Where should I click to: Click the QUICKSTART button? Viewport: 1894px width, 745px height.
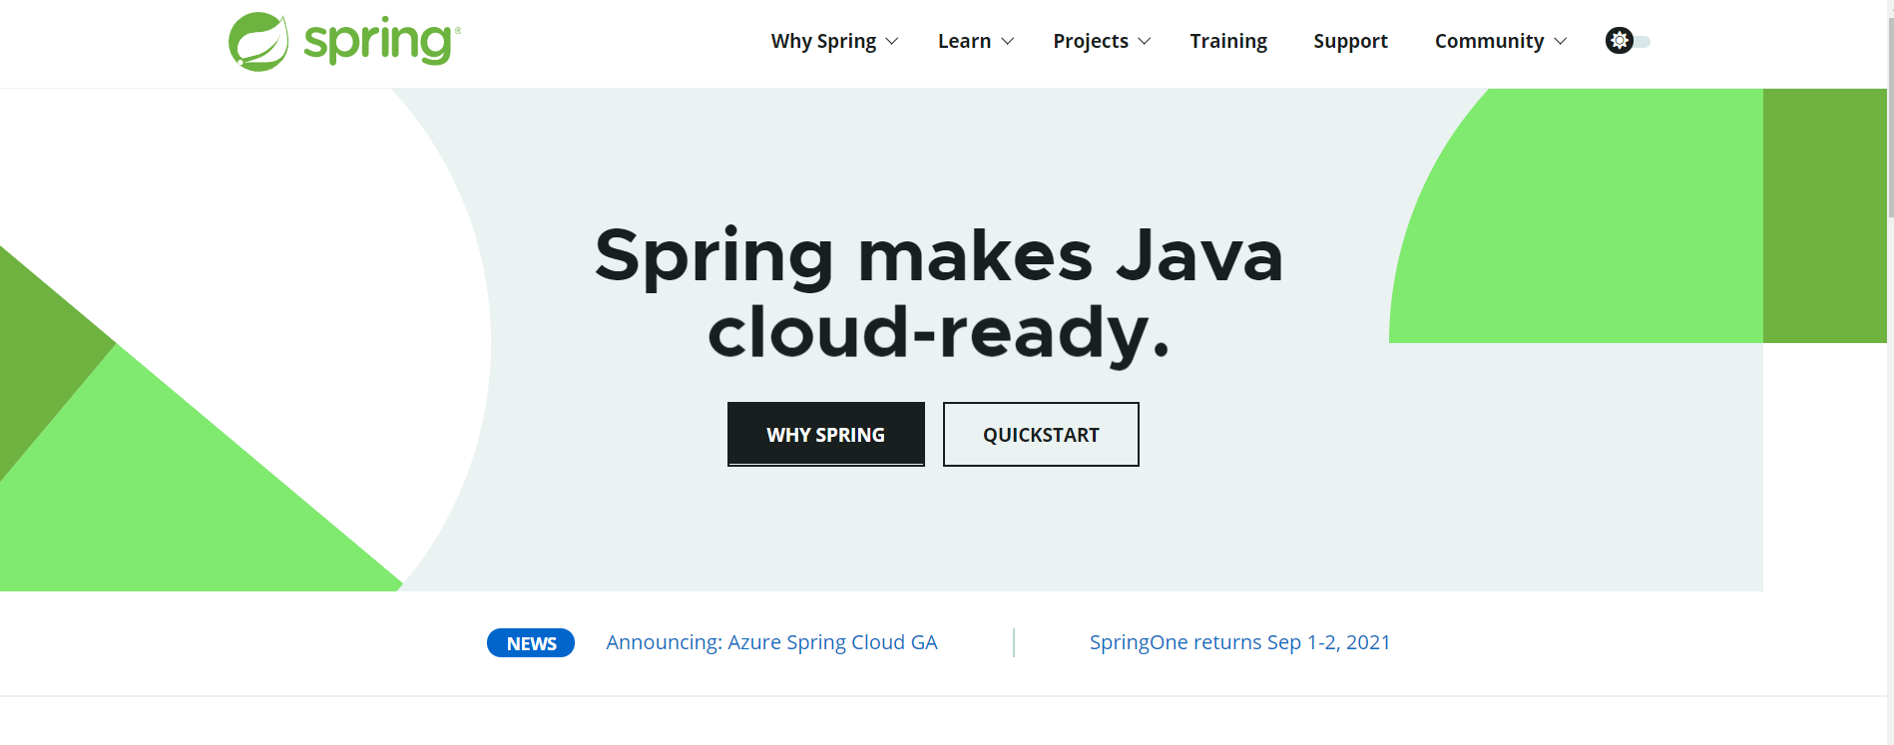coord(1041,434)
